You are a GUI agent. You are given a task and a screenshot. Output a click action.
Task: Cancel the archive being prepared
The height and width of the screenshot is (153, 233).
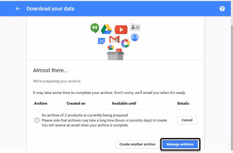click(187, 120)
